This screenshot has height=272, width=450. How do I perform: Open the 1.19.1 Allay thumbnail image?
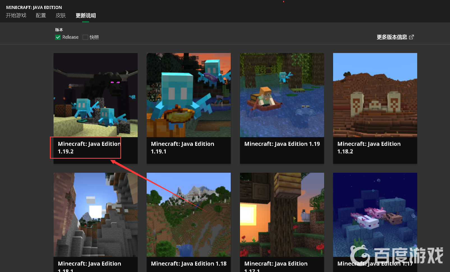point(189,95)
